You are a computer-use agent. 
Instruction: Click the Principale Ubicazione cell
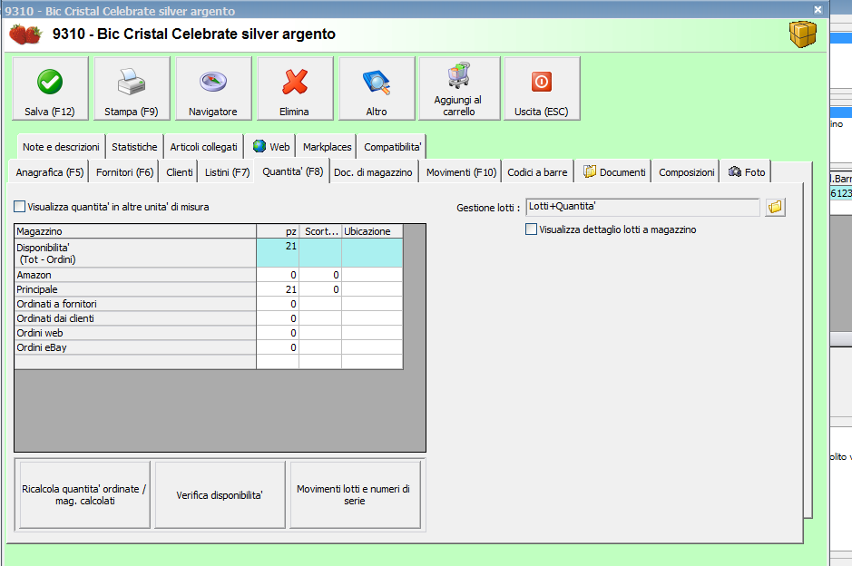click(372, 289)
